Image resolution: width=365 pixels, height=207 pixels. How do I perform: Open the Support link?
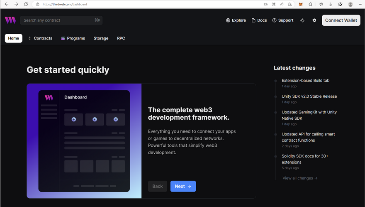coord(283,20)
